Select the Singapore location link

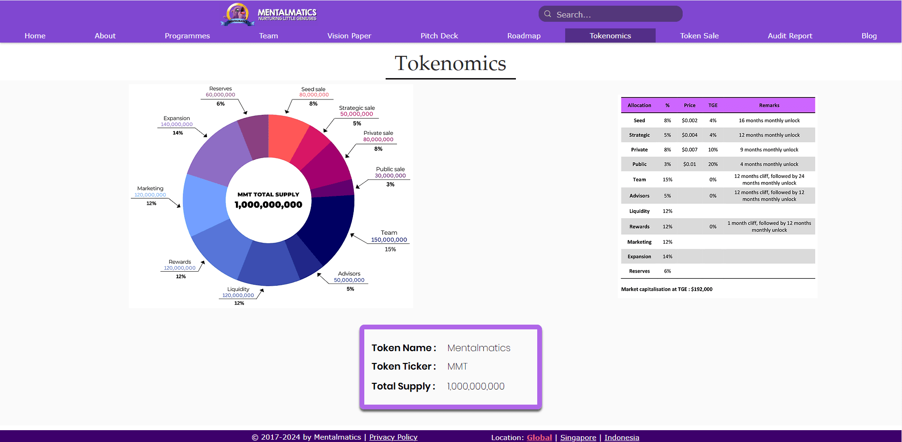coord(578,438)
